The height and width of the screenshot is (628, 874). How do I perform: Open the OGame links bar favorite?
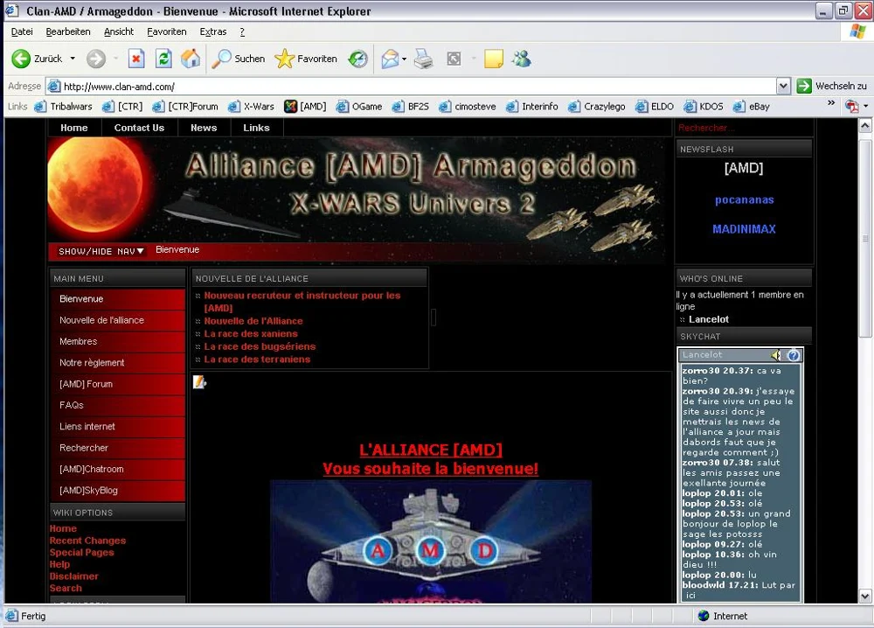click(x=359, y=107)
